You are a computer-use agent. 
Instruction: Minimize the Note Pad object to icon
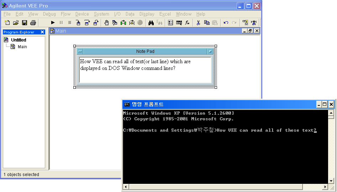(210, 51)
